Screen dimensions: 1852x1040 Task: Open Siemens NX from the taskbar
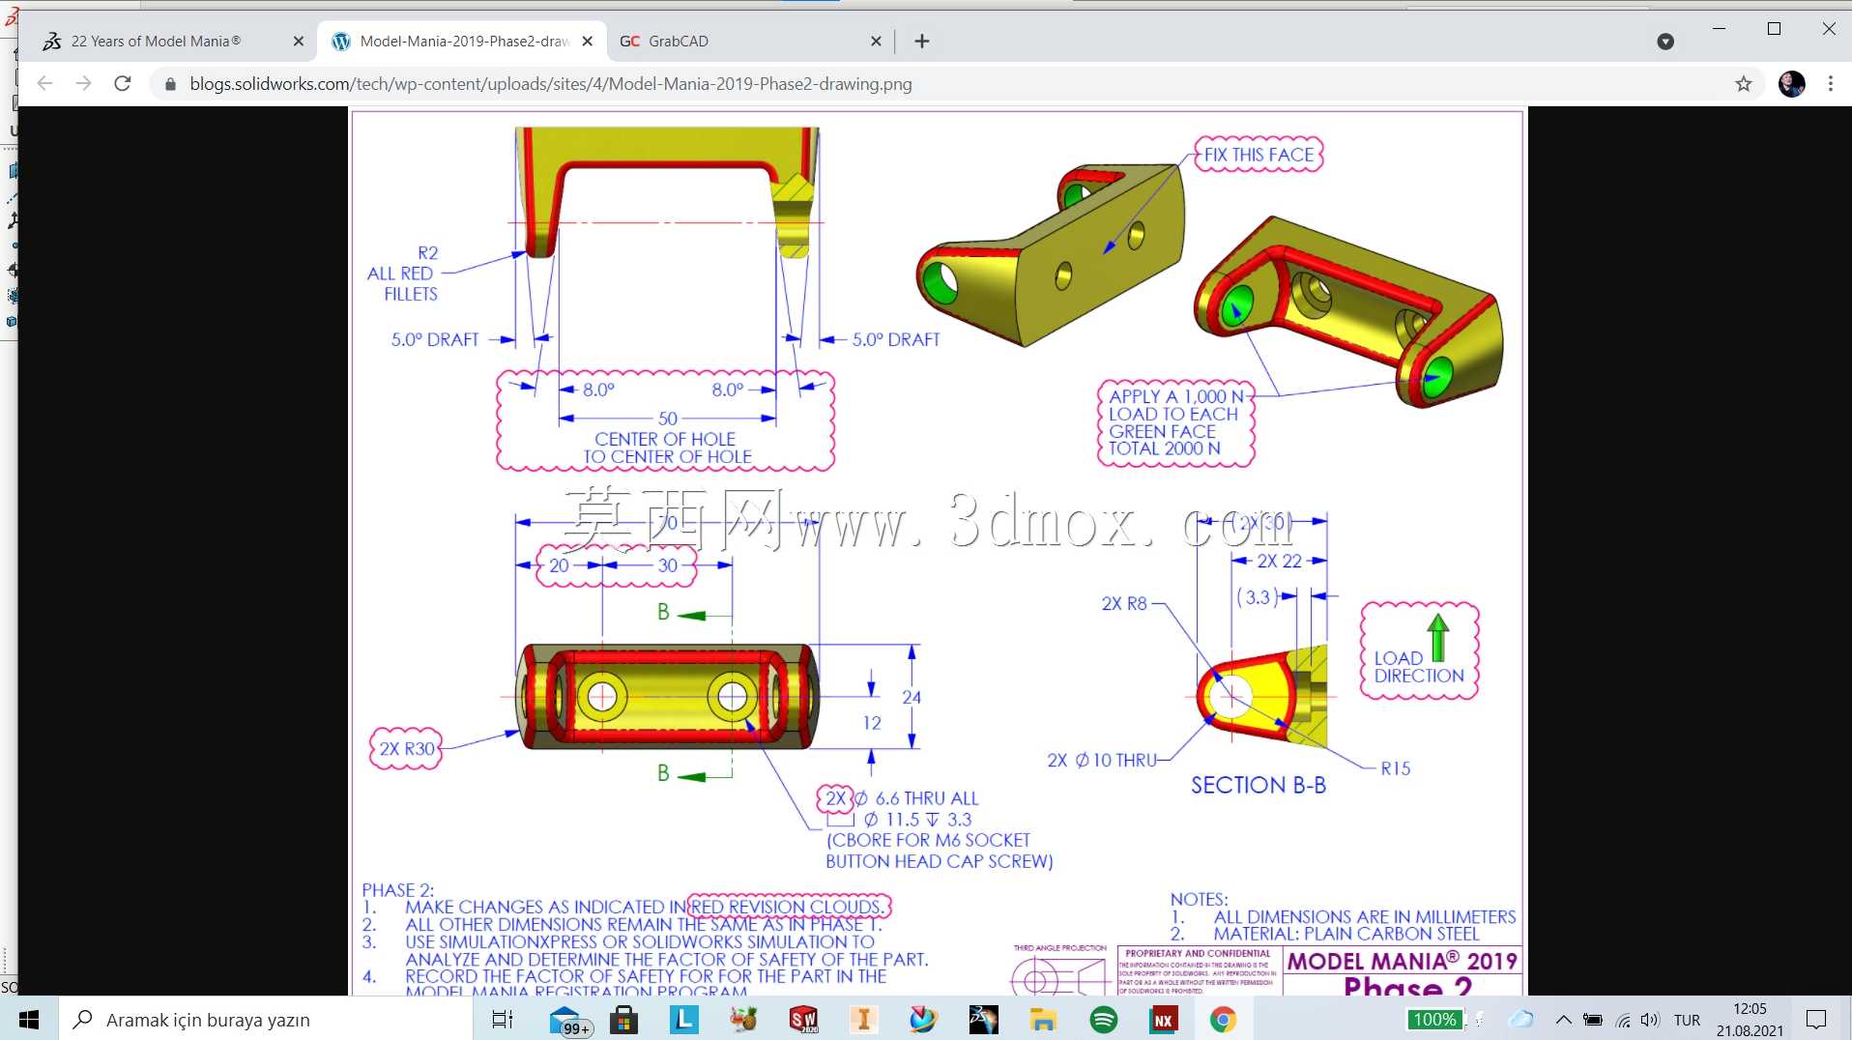1163,1020
